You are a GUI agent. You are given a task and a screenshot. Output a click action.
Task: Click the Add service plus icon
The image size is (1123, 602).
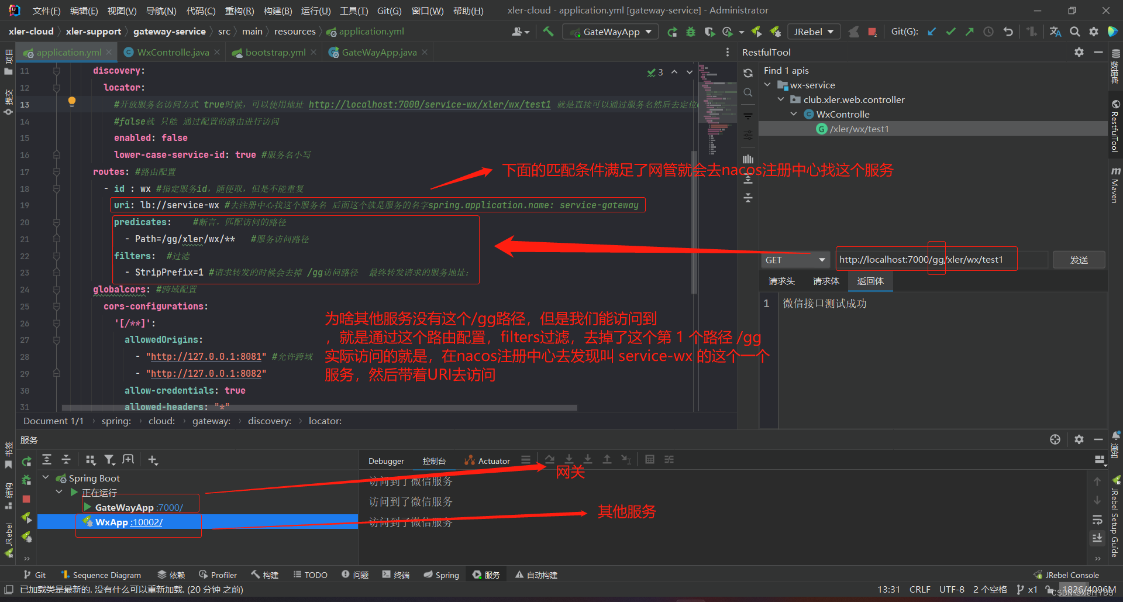tap(153, 460)
